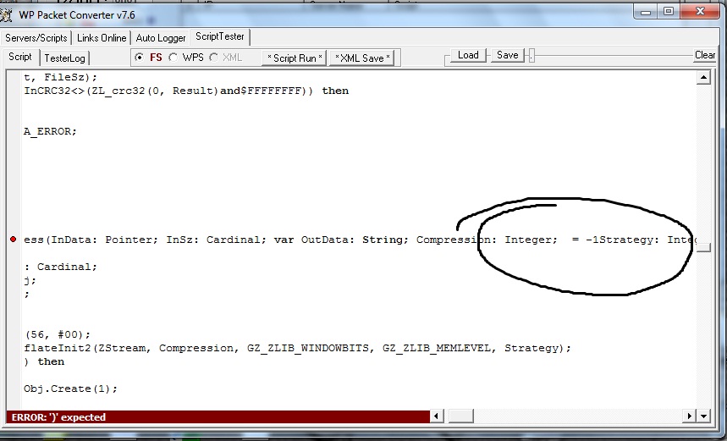Image resolution: width=727 pixels, height=441 pixels.
Task: Click the horizontal scrollbar left arrow
Action: click(x=437, y=416)
